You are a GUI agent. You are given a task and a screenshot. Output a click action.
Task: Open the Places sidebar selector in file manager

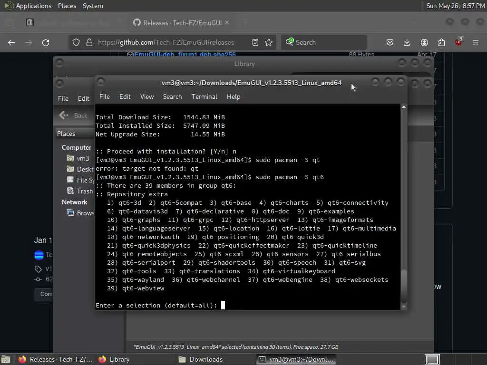point(75,134)
